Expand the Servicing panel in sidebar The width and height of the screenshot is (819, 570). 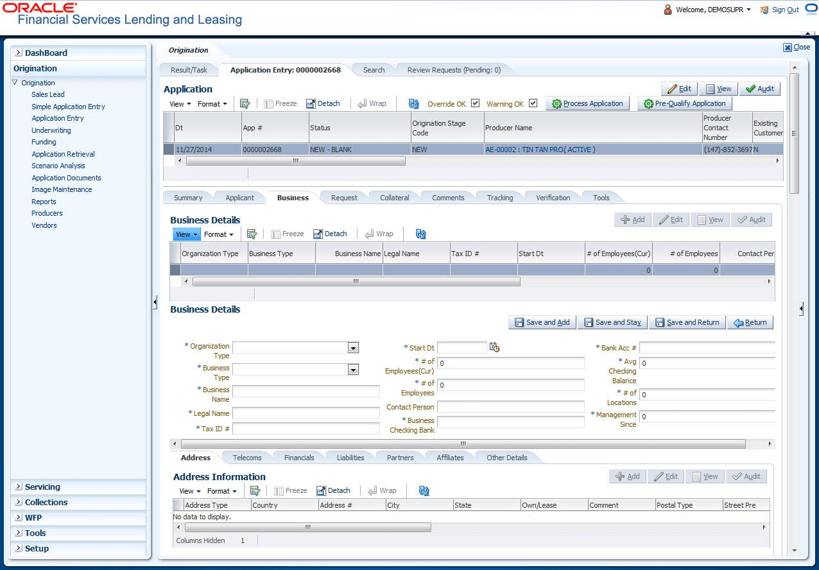coord(42,487)
